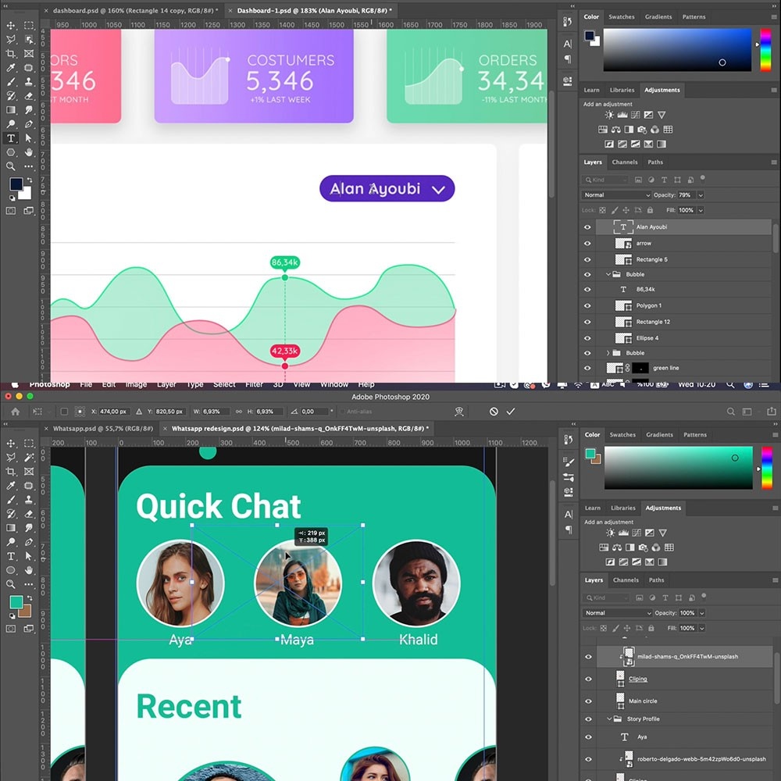781x781 pixels.
Task: Open the Layer menu in menu bar
Action: tap(166, 384)
